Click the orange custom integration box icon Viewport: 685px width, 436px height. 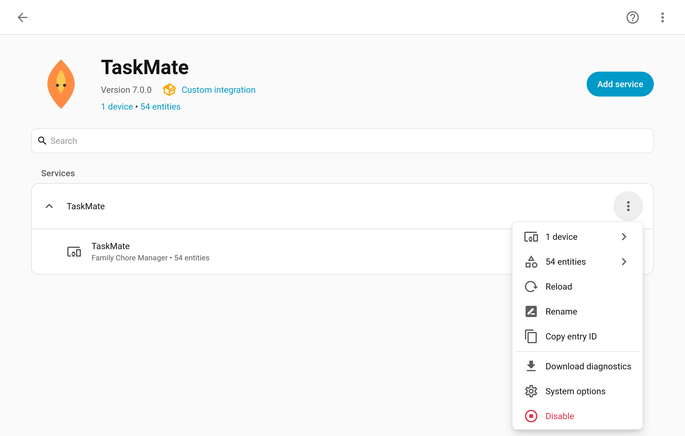pos(169,90)
